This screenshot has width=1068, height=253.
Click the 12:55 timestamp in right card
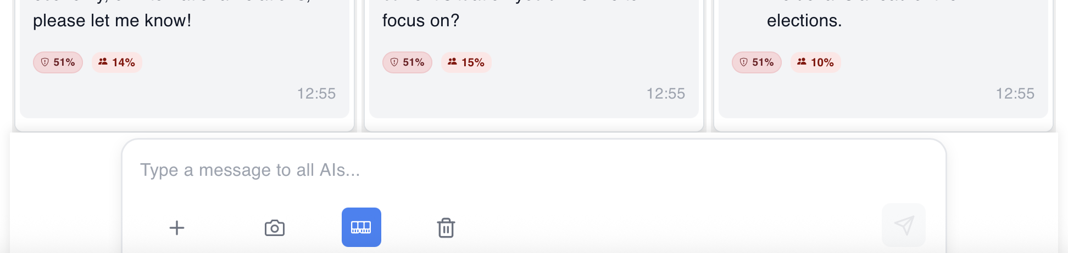click(x=1015, y=94)
